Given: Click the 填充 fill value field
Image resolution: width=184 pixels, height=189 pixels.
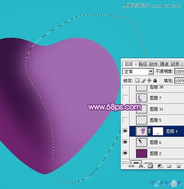Looking at the screenshot, I should click(x=179, y=81).
